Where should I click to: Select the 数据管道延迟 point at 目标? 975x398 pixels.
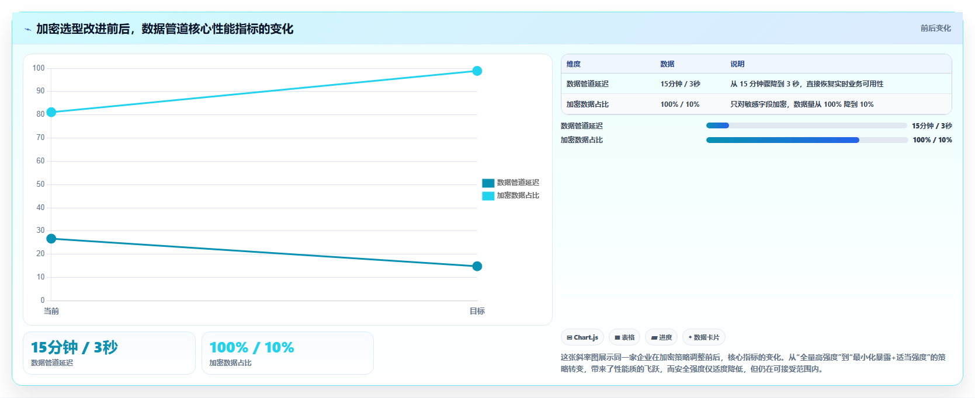pyautogui.click(x=477, y=266)
